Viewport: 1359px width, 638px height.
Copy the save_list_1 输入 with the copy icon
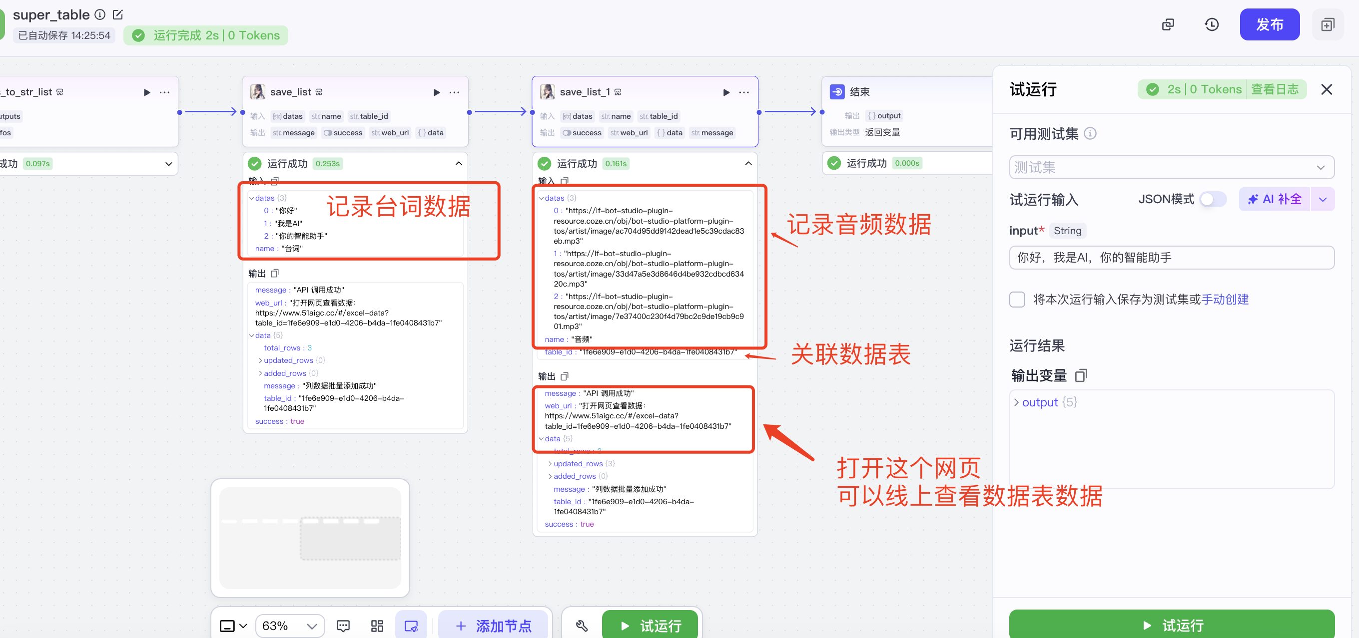[x=565, y=180]
